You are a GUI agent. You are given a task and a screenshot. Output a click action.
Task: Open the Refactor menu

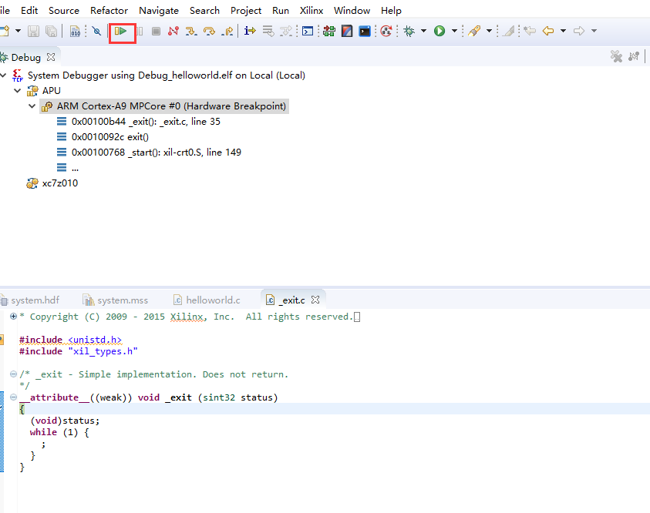(109, 10)
